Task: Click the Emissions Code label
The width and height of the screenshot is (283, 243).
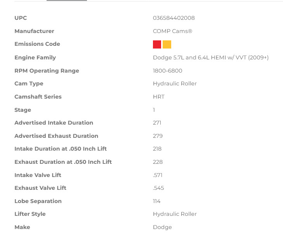Action: (37, 44)
